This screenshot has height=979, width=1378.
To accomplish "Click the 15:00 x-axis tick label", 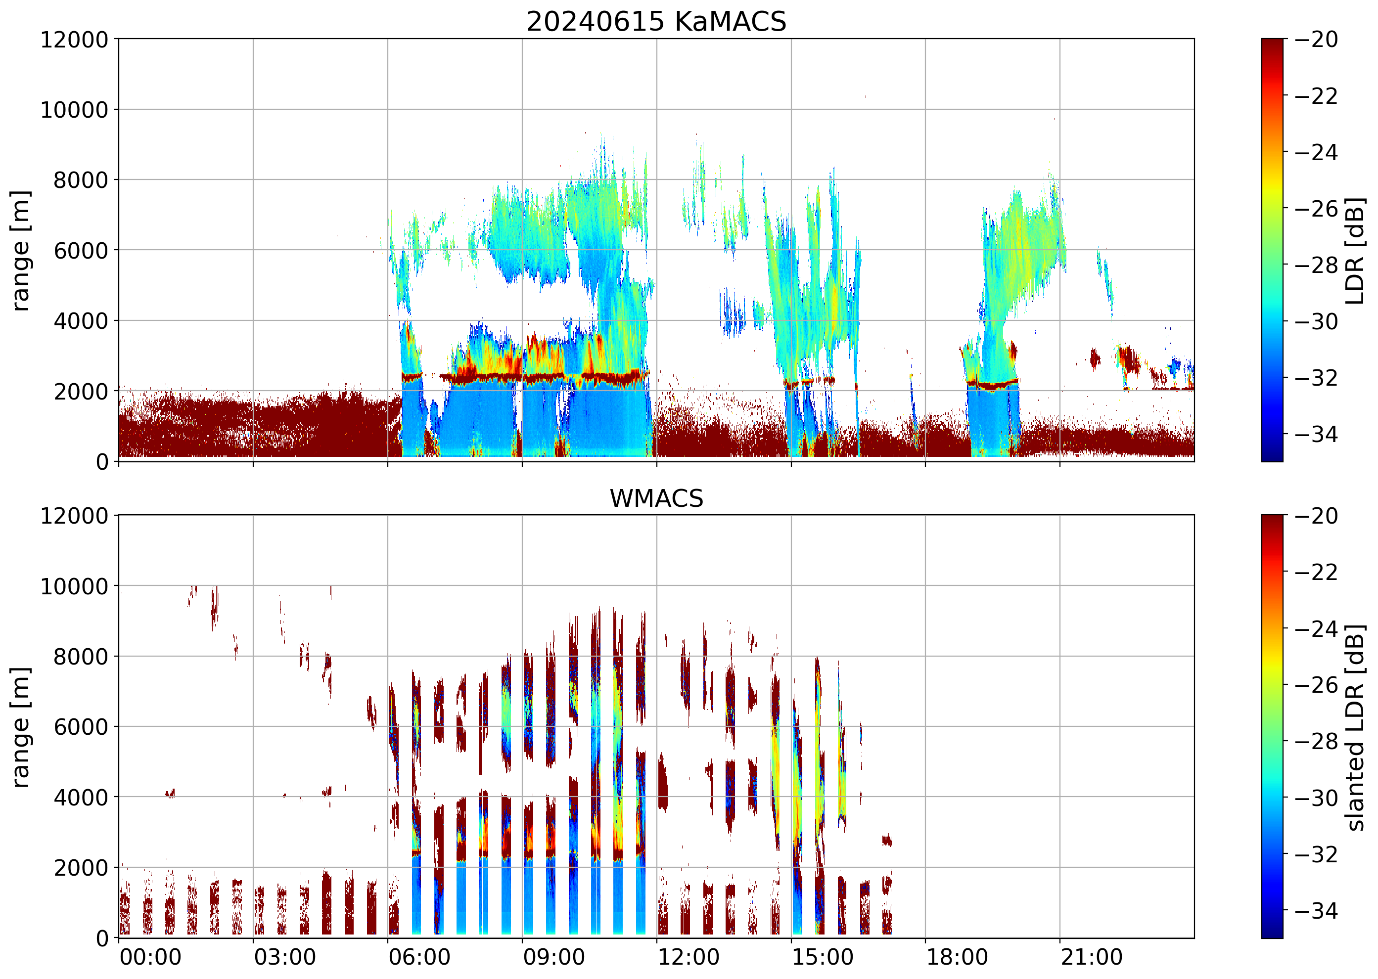I will (x=823, y=957).
